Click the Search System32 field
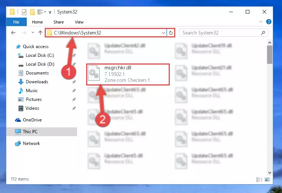Screen dimensions: 282x193 click(224, 33)
